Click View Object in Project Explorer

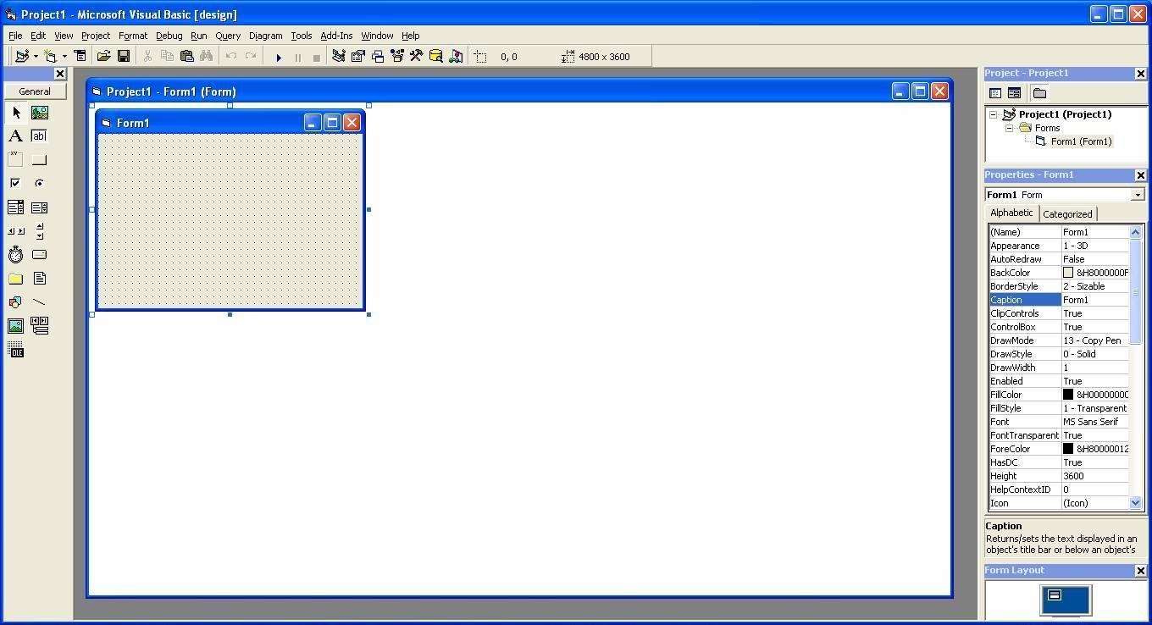coord(1014,93)
